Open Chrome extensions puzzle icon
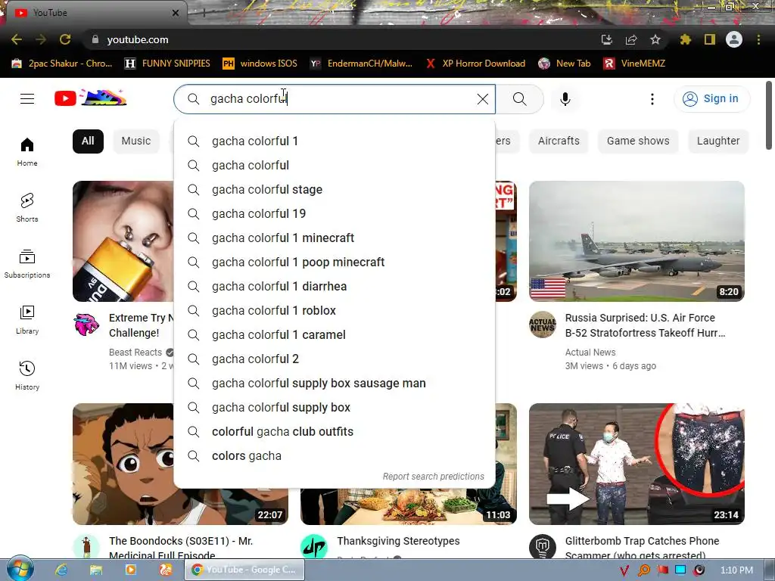 coord(686,39)
